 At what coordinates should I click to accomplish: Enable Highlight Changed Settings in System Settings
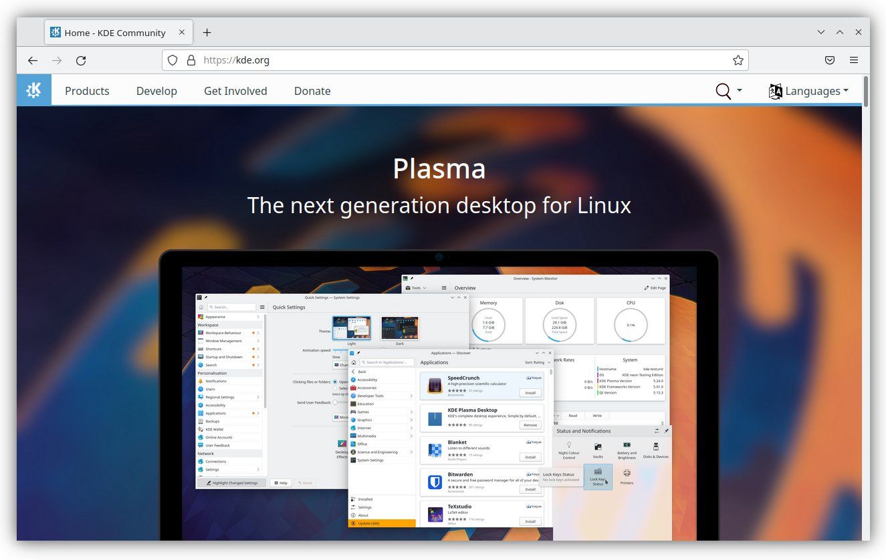click(231, 482)
